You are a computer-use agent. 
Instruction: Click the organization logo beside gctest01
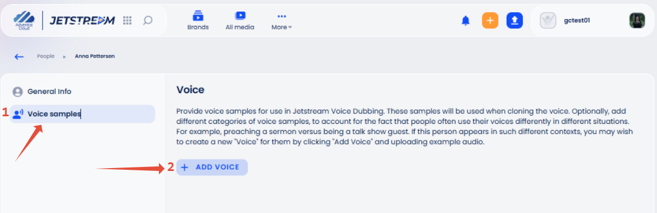(x=548, y=20)
